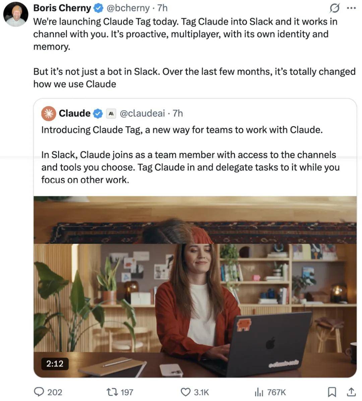Screen dimensions: 362x401
Task: Share the tweet with the upload arrow icon
Action: pos(352,392)
